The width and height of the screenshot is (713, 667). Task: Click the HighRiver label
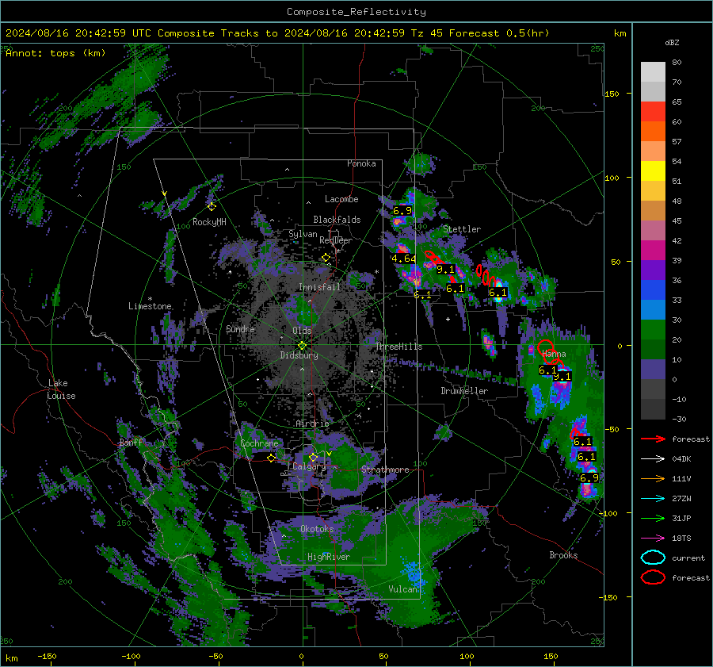[329, 557]
